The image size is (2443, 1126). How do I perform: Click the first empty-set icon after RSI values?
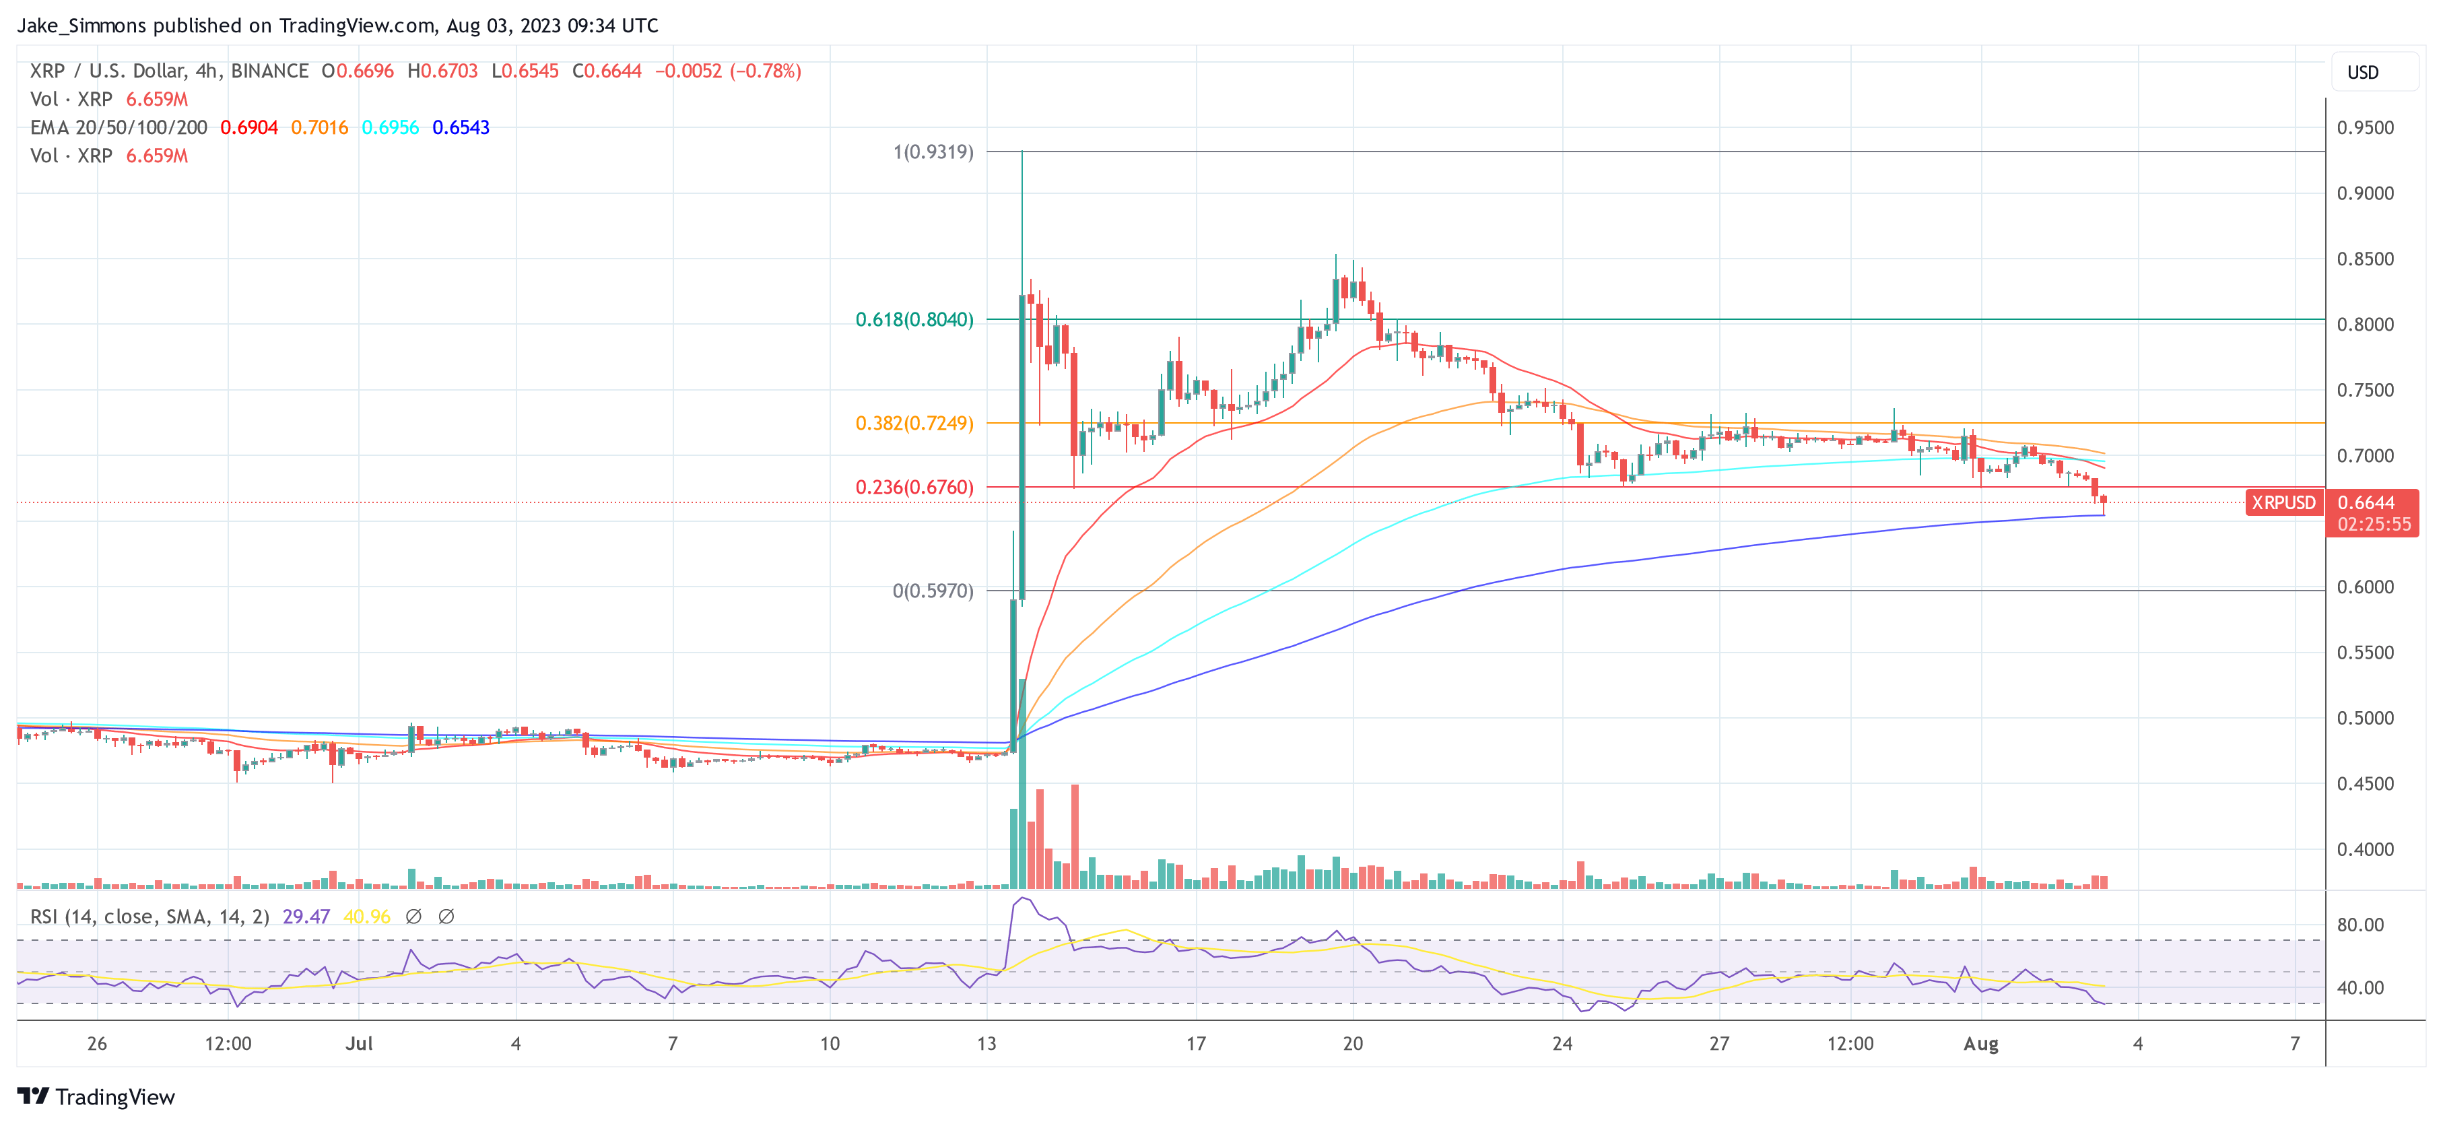[413, 917]
